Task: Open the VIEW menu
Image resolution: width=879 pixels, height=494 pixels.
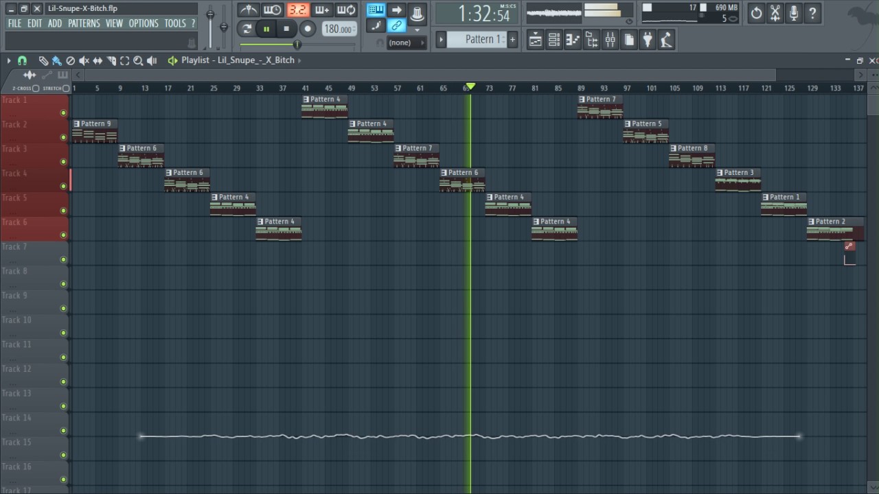Action: pyautogui.click(x=114, y=23)
